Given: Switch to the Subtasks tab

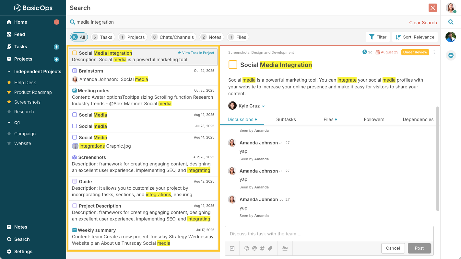Looking at the screenshot, I should coord(286,119).
